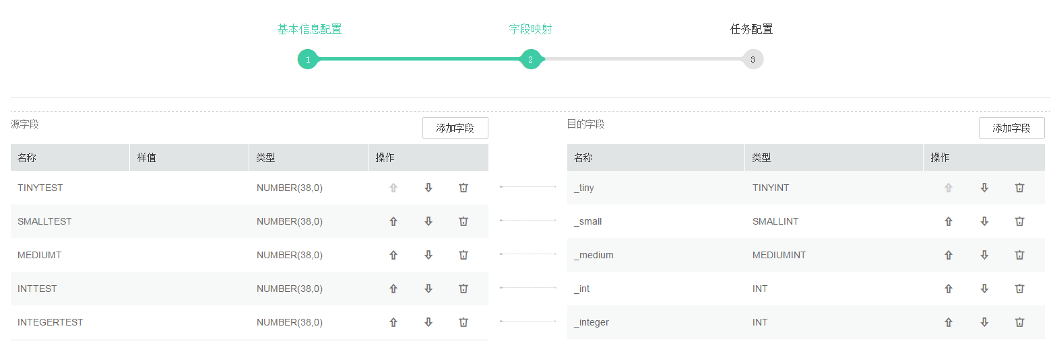This screenshot has height=341, width=1055.
Task: Delete the MEDIUMT source field
Action: (x=463, y=255)
